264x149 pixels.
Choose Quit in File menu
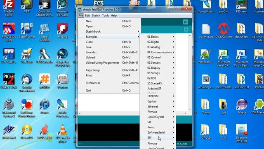click(x=109, y=90)
